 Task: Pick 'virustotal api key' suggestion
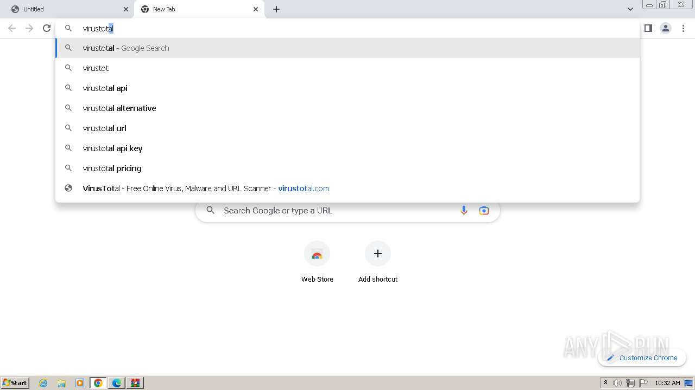tap(347, 148)
